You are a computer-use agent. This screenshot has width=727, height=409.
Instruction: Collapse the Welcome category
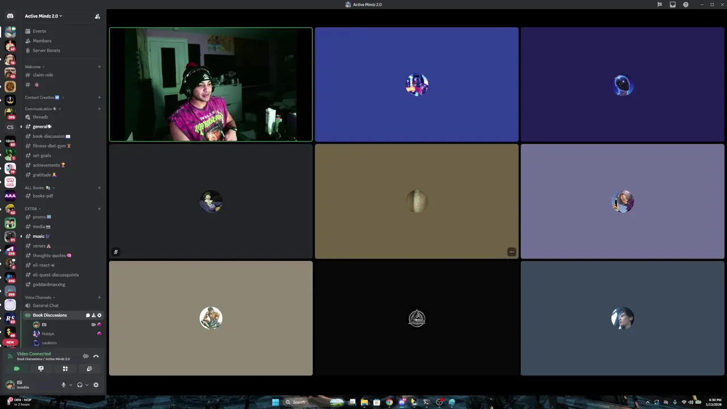tap(34, 67)
